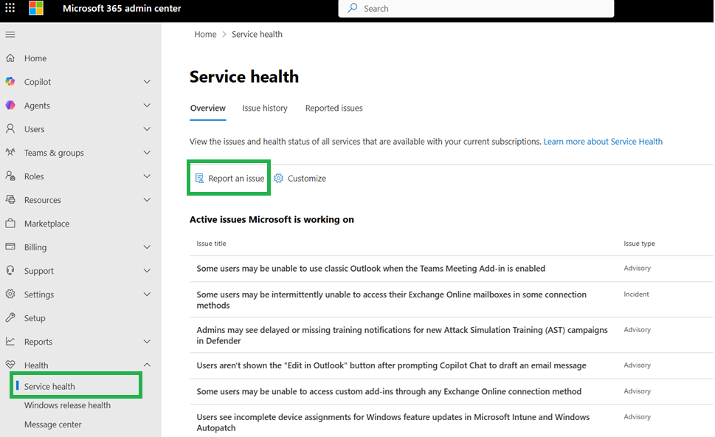Open the app launcher waffle icon

click(10, 8)
